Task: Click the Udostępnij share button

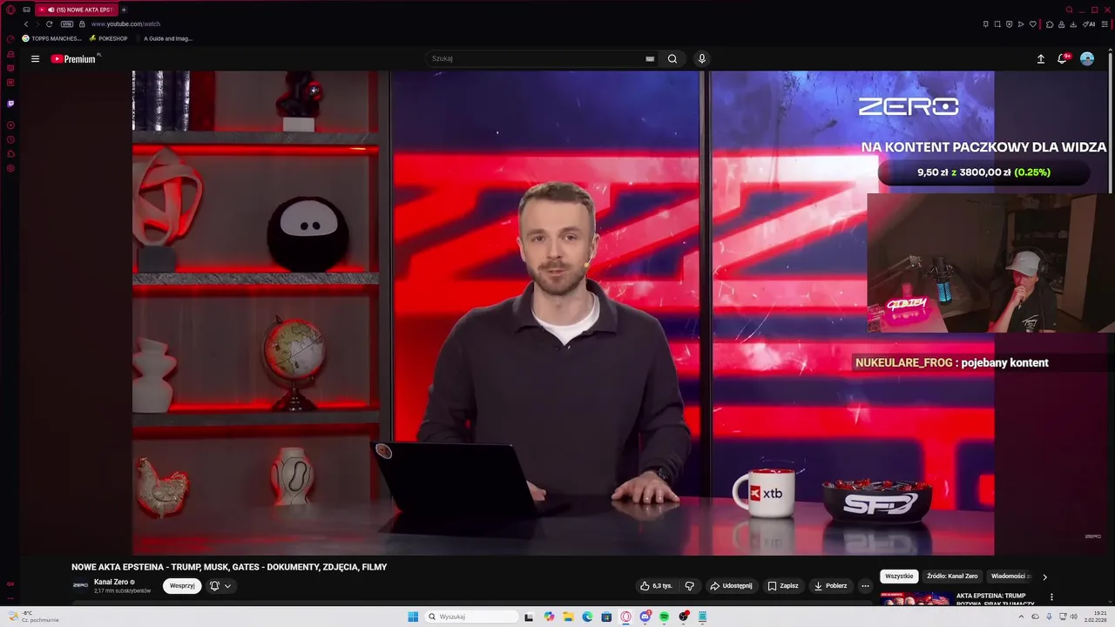Action: pos(731,586)
